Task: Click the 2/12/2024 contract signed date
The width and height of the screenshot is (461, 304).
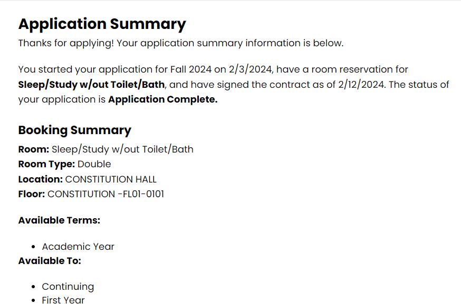Action: click(361, 85)
